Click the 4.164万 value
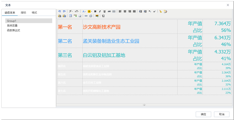The width and height of the screenshot is (234, 120). coord(226,64)
